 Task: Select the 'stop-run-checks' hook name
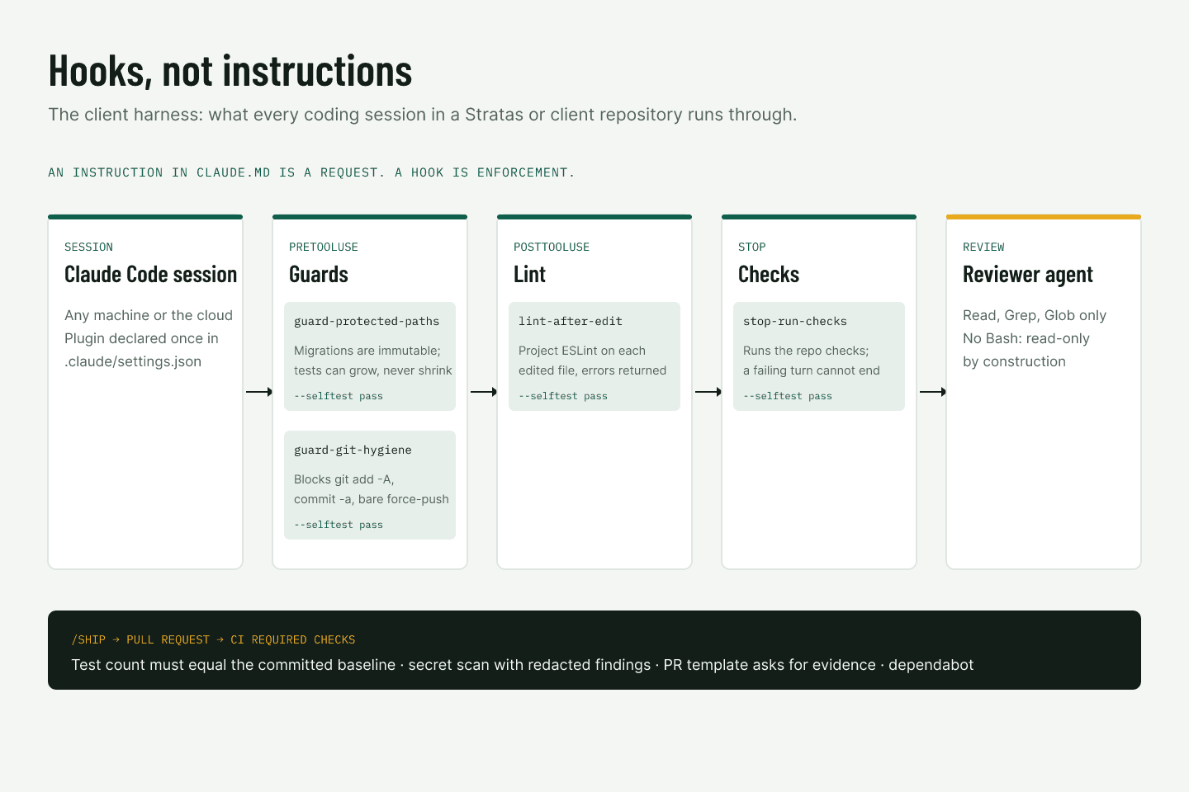pyautogui.click(x=795, y=321)
